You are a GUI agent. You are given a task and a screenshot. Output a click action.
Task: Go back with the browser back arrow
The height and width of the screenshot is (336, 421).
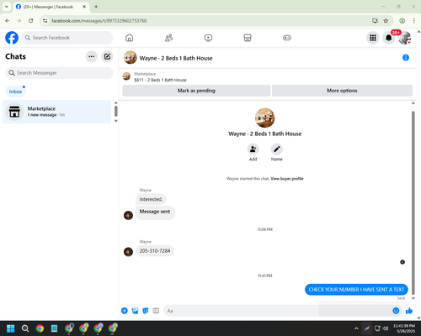8,21
